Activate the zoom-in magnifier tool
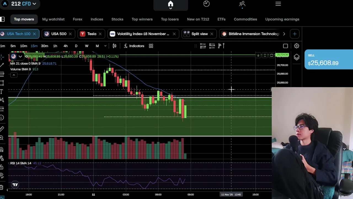The image size is (353, 199). tap(2, 138)
